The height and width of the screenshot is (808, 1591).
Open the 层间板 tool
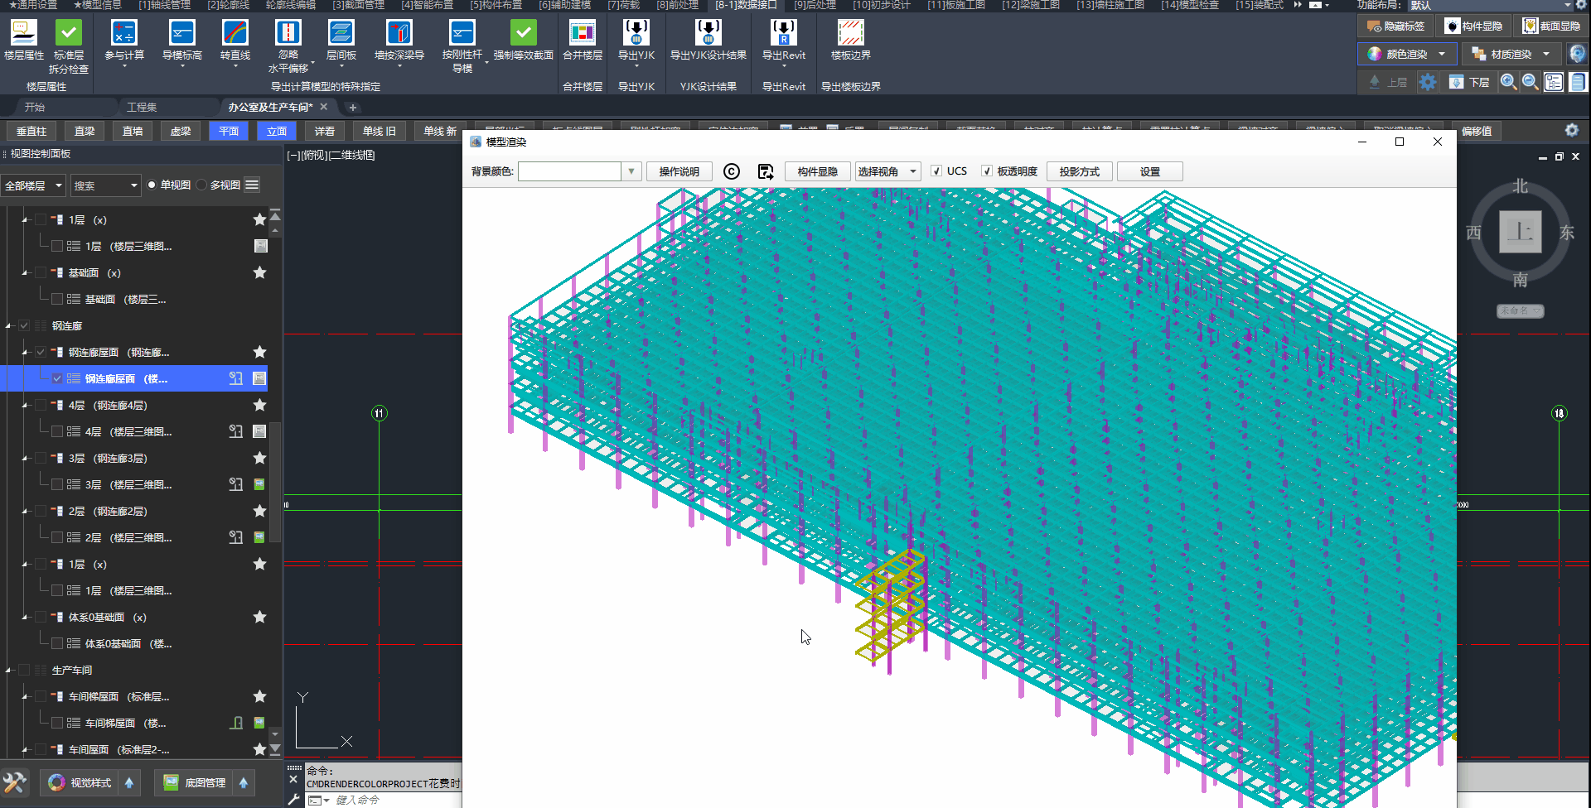(x=341, y=34)
